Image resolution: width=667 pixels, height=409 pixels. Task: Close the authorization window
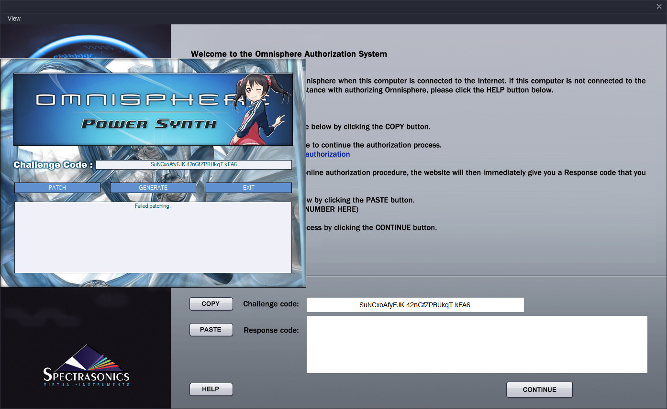[659, 6]
